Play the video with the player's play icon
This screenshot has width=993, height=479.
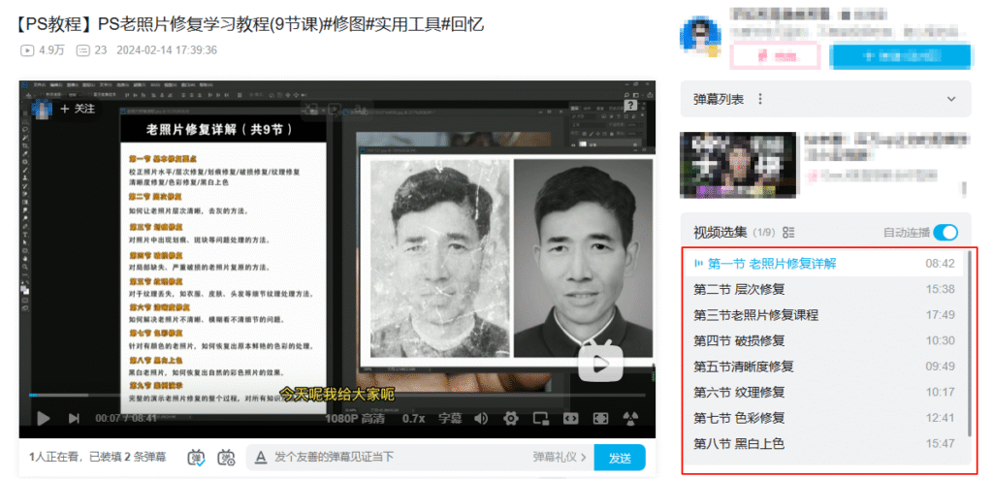(43, 418)
